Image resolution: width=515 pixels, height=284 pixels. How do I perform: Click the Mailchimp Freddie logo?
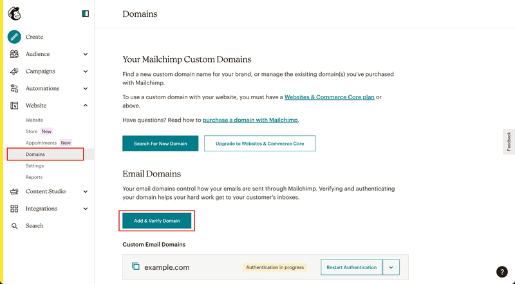(x=14, y=14)
